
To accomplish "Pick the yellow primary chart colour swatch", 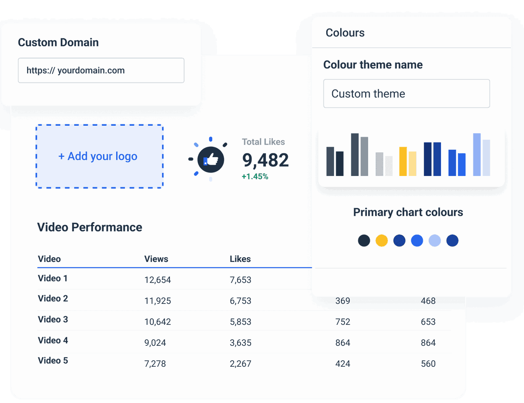I will [x=382, y=241].
